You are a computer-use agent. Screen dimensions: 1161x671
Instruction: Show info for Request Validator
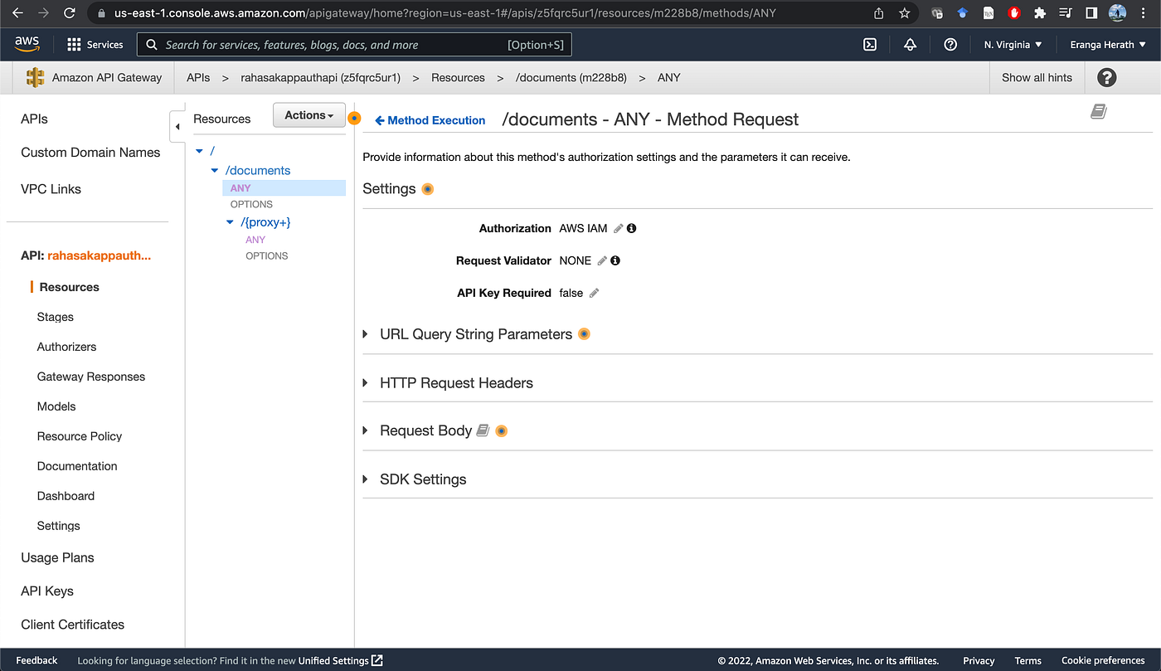click(615, 260)
